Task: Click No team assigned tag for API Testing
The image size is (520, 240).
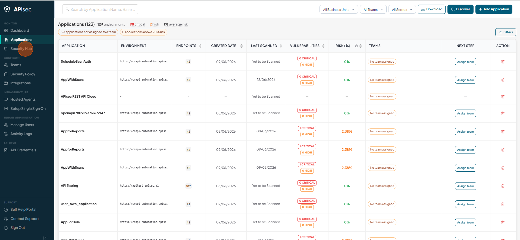Action: tap(382, 186)
